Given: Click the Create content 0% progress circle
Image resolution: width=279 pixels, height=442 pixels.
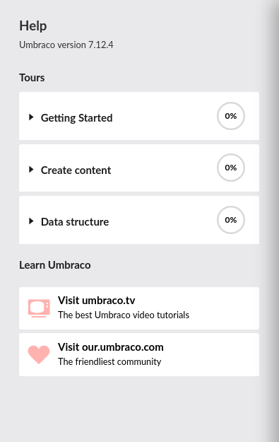Looking at the screenshot, I should pos(230,168).
